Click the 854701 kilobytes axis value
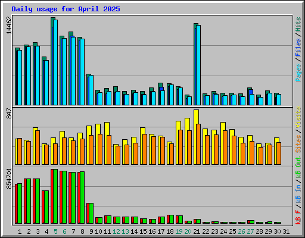This screenshot has height=238, width=305. point(9,178)
